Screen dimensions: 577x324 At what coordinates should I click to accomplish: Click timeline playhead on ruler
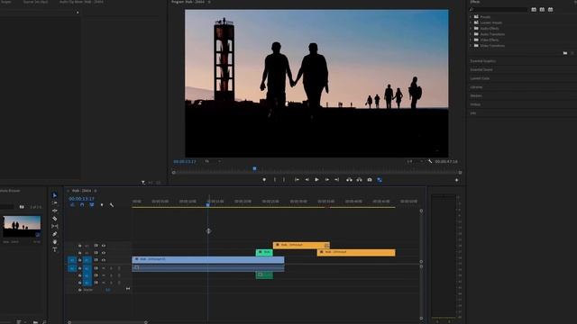[x=208, y=204]
